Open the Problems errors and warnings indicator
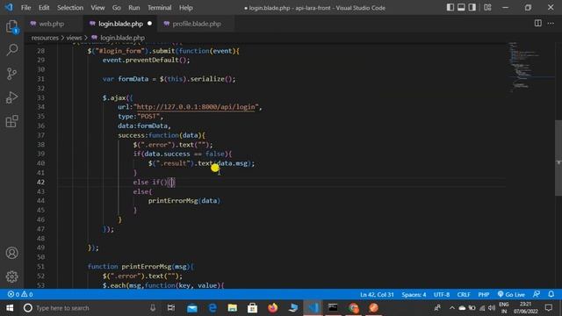This screenshot has height=316, width=562. [x=20, y=295]
